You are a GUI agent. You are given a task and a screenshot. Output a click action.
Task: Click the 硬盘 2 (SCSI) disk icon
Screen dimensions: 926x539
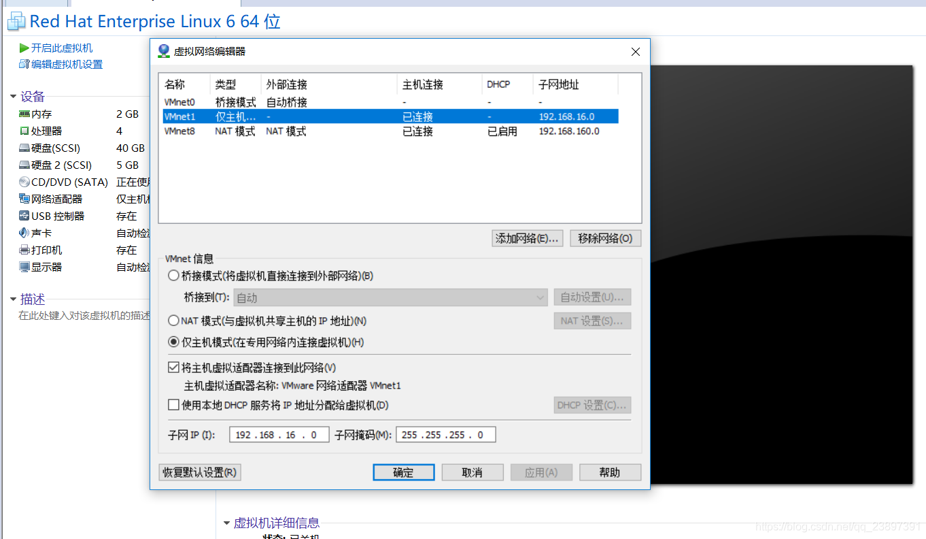tap(24, 165)
